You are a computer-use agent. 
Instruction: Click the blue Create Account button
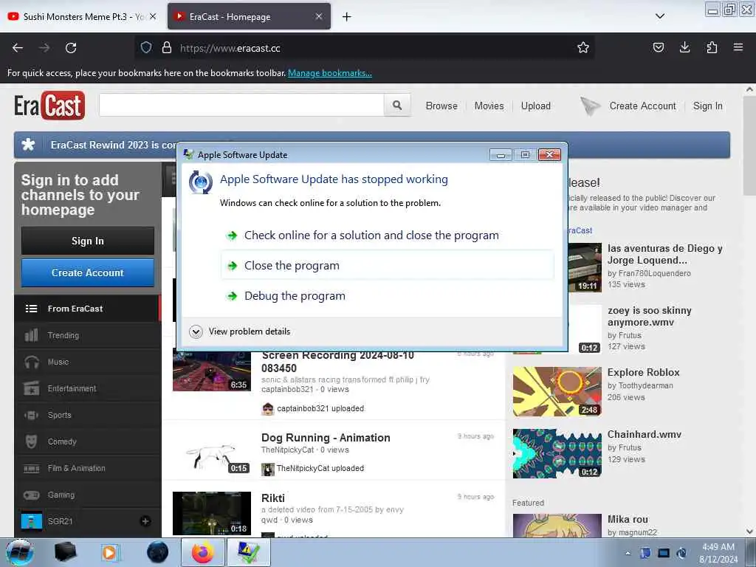coord(88,273)
